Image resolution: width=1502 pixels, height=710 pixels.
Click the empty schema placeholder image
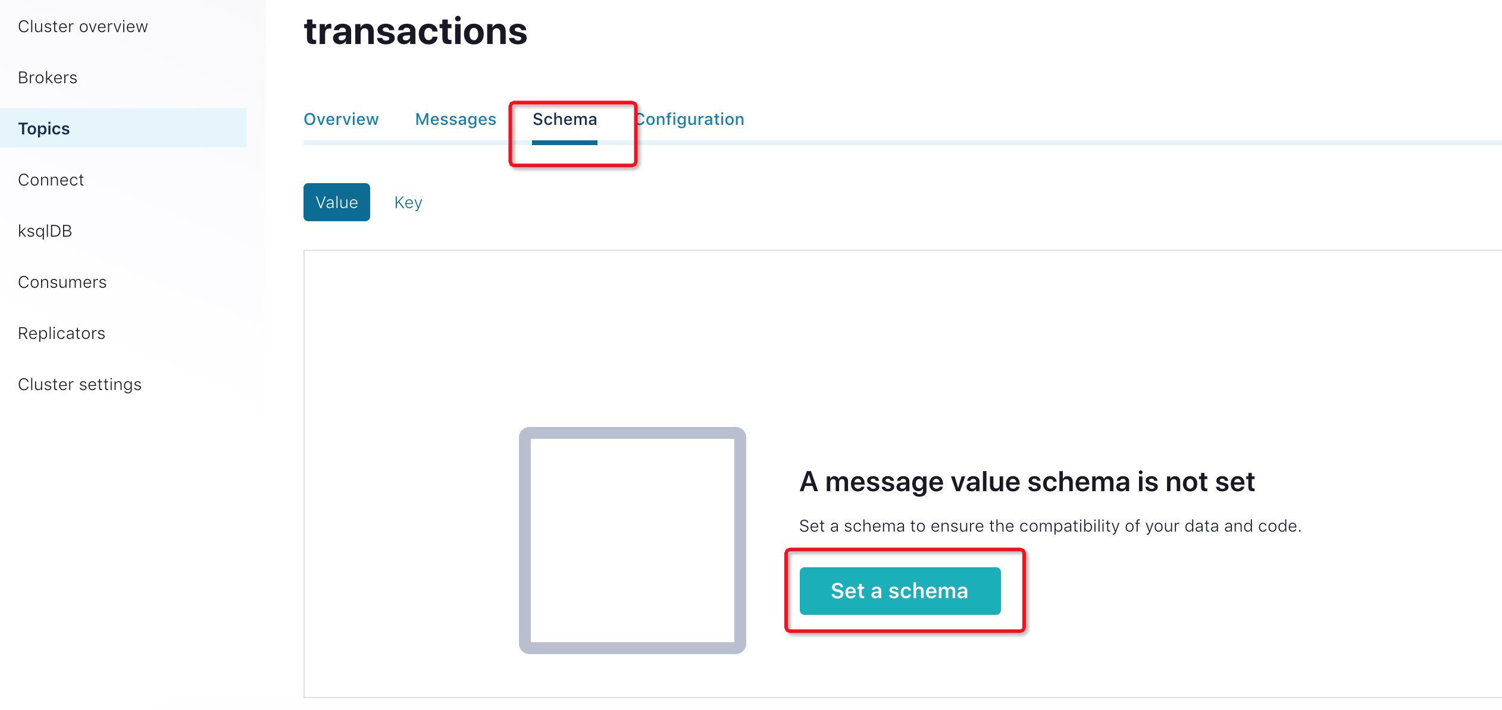pos(632,540)
